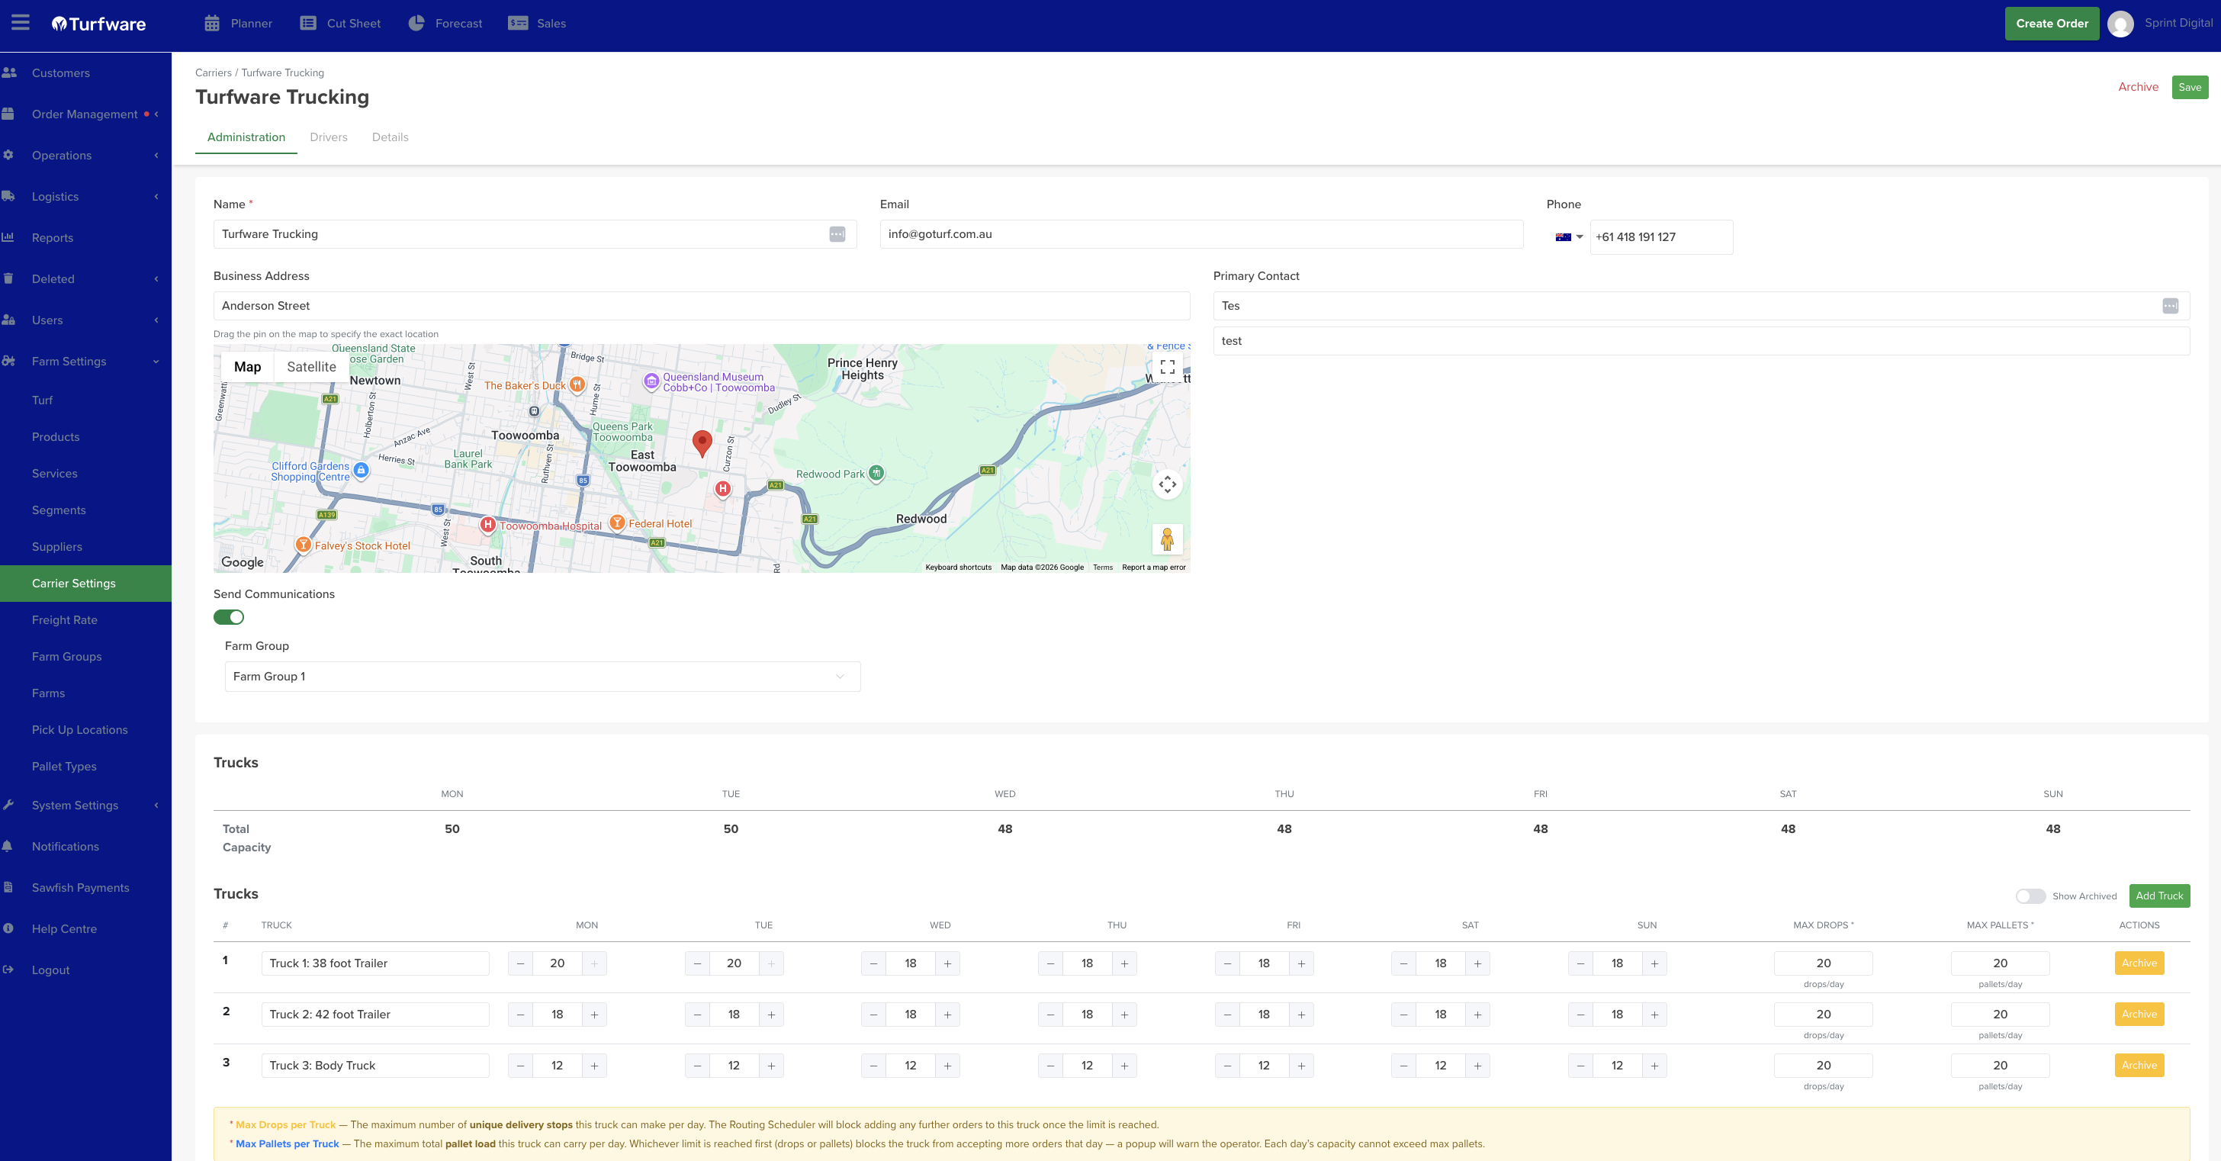Click the Turfware logo

pyautogui.click(x=99, y=24)
